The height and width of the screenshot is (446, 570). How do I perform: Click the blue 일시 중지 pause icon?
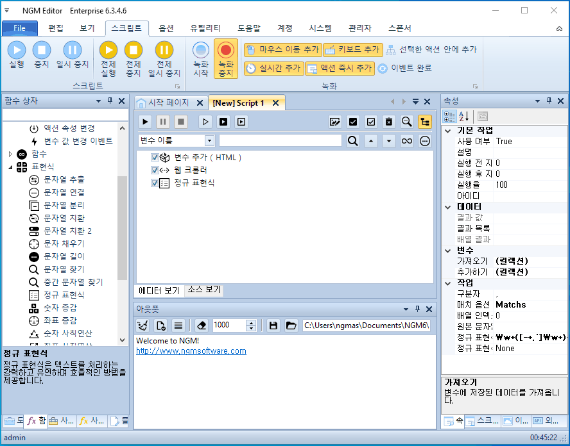73,50
